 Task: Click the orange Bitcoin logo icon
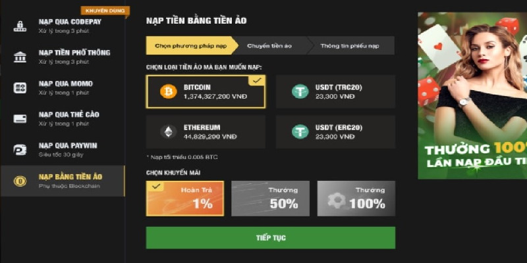pyautogui.click(x=169, y=91)
